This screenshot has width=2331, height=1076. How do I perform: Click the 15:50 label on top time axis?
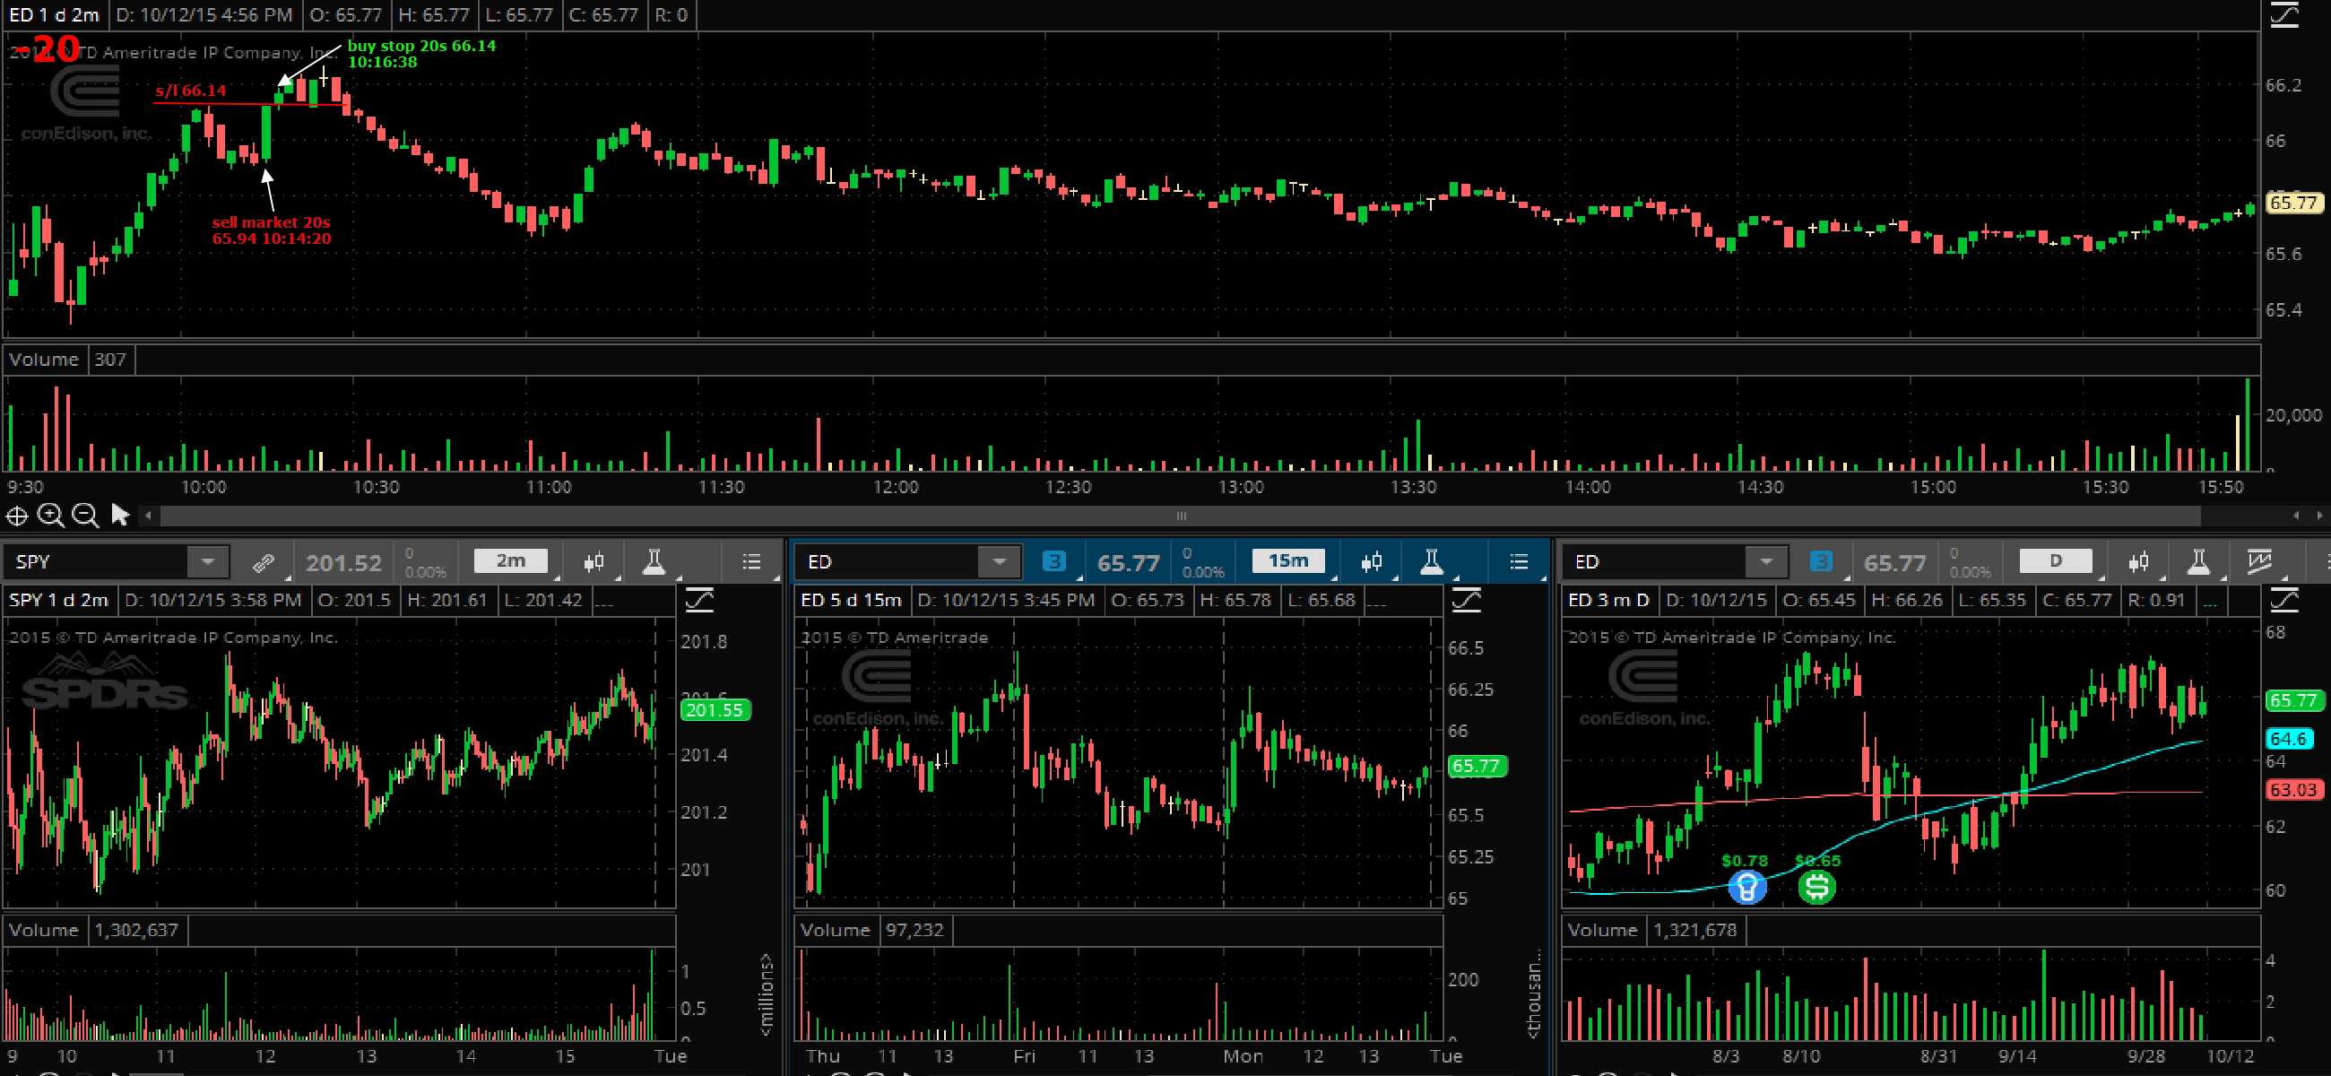[2221, 487]
